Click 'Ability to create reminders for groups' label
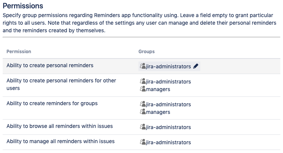Screen dimensions: 283x153 click(x=52, y=103)
